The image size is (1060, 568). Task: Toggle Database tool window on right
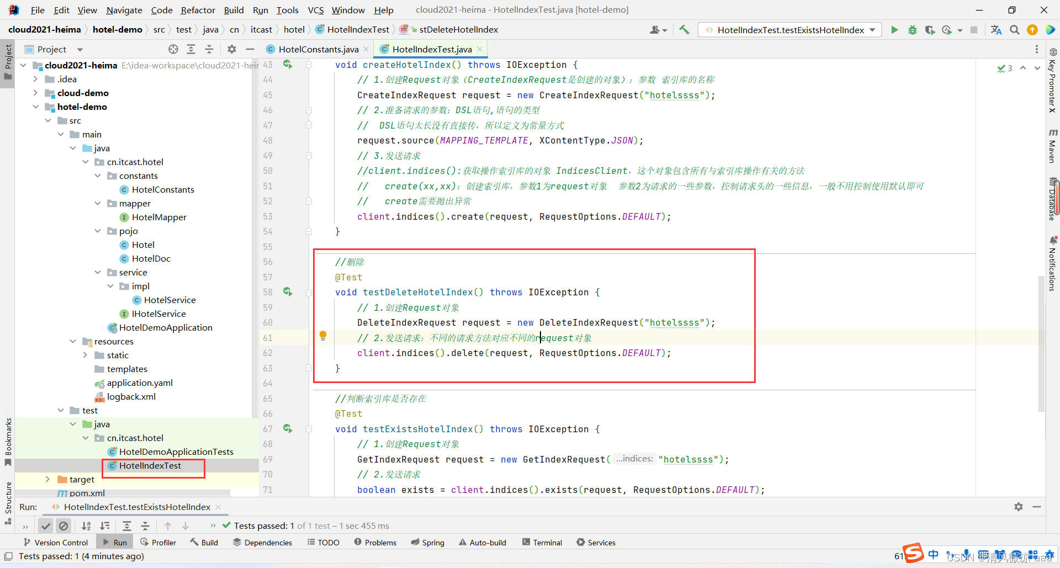[1053, 199]
